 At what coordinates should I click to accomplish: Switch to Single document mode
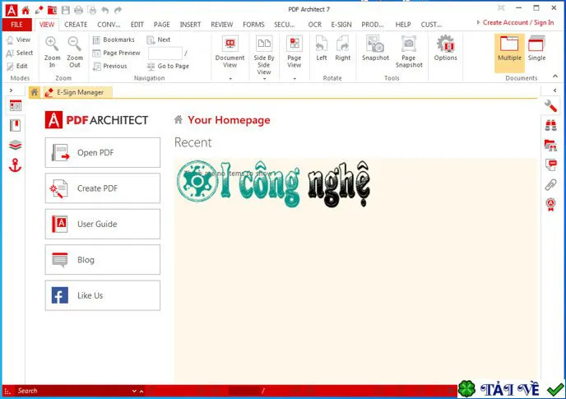point(536,49)
